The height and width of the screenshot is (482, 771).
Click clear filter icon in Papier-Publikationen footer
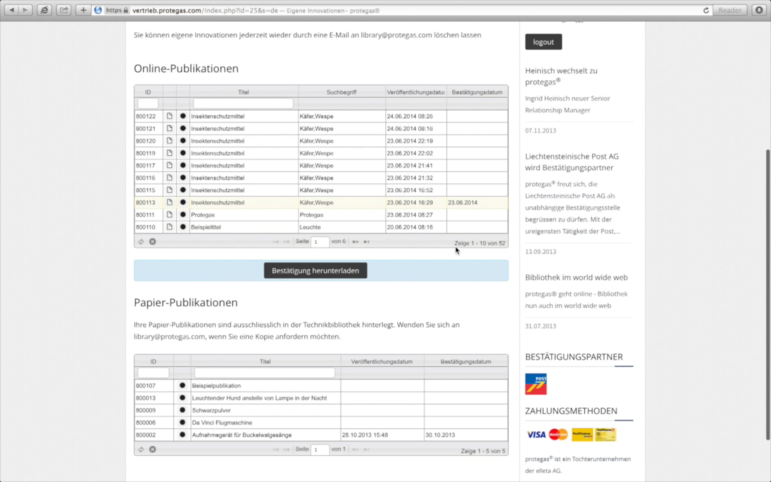[x=153, y=449]
